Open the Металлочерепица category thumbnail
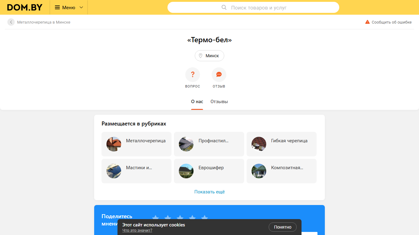Screen dimensions: 419x235 point(114,144)
